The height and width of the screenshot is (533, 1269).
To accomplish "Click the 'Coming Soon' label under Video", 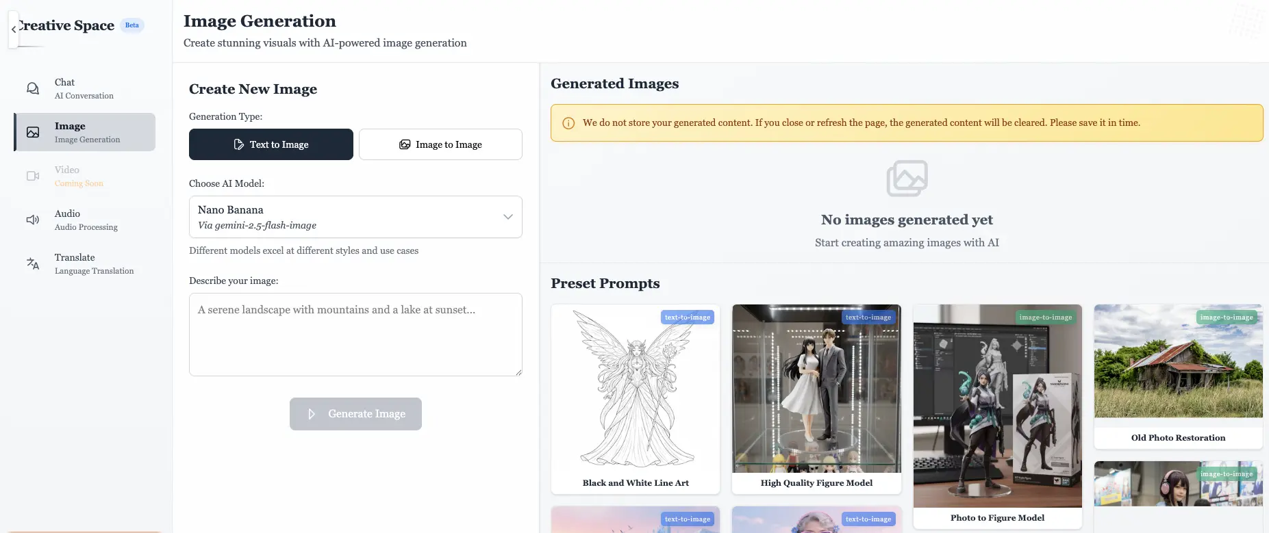I will click(x=79, y=183).
